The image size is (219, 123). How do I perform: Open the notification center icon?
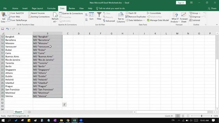tap(213, 120)
